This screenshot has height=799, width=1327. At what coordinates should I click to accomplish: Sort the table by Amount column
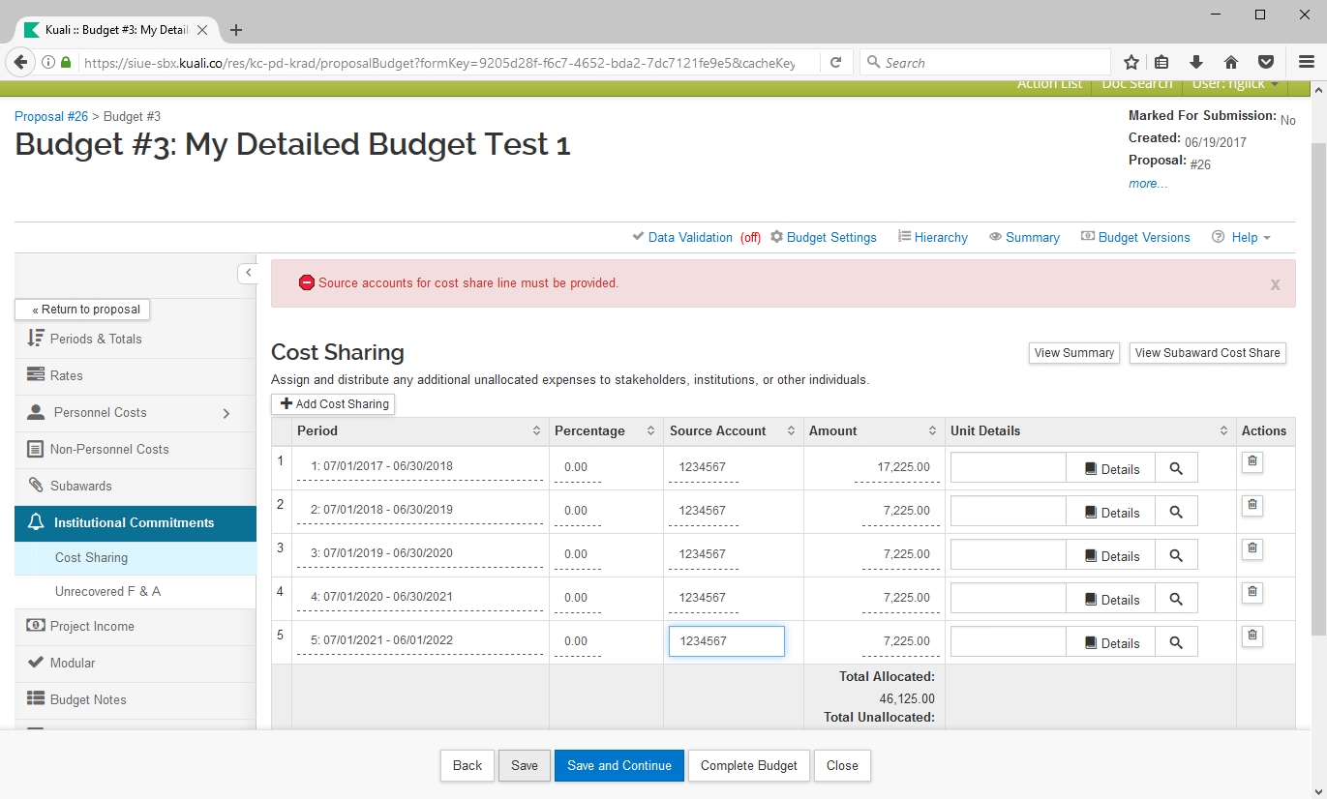(x=932, y=431)
